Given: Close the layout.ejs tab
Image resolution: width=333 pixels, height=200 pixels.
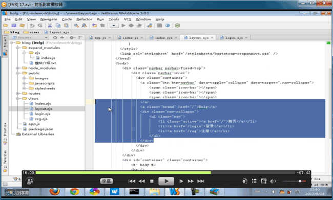Looking at the screenshot, I should [x=212, y=37].
